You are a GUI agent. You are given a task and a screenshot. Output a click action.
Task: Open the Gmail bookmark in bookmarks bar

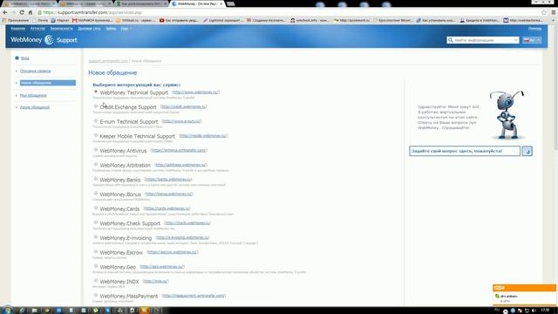pos(92,20)
